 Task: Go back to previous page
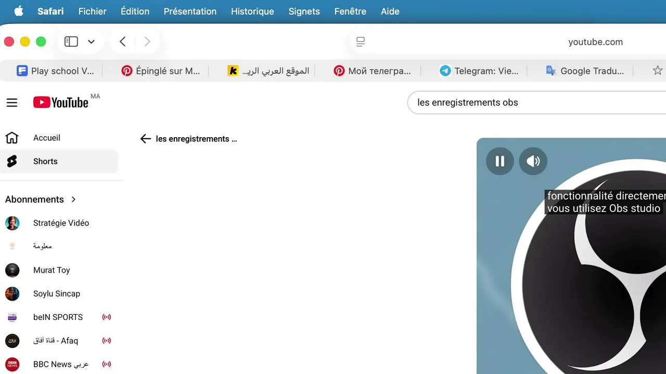(123, 42)
